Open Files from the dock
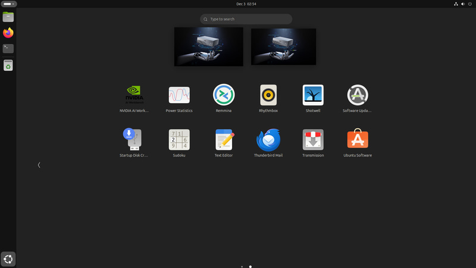 coord(8,17)
